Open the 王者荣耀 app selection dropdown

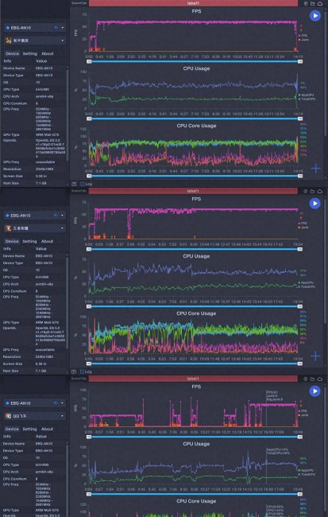tap(35, 228)
